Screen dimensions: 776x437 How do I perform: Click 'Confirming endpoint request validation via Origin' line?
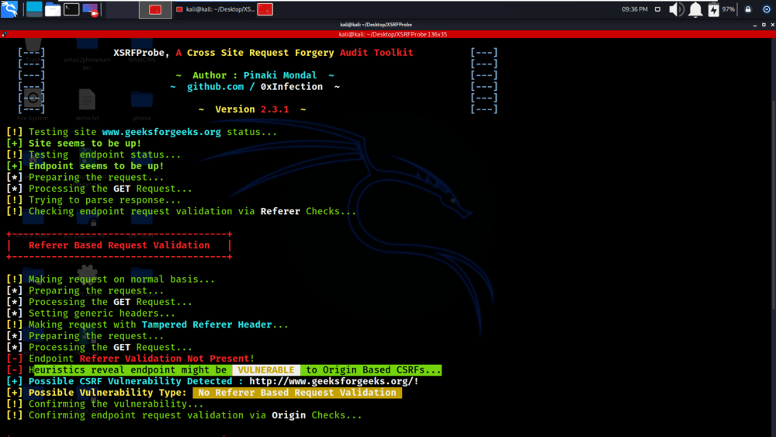184,416
